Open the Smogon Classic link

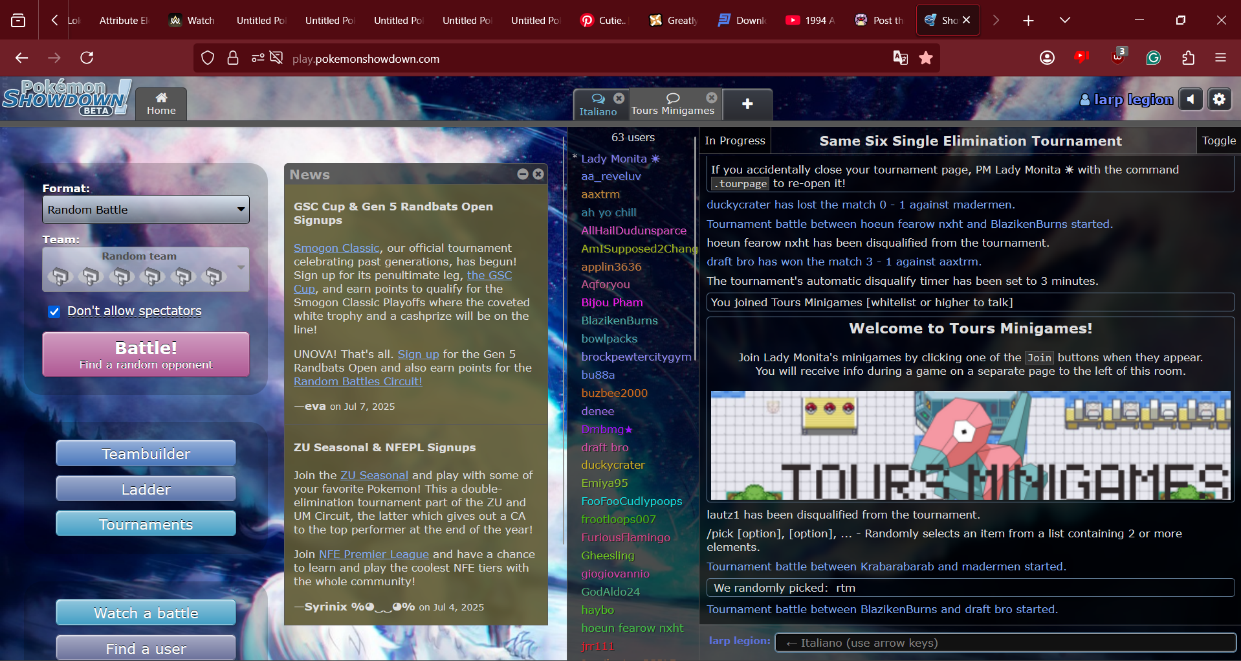pos(336,248)
